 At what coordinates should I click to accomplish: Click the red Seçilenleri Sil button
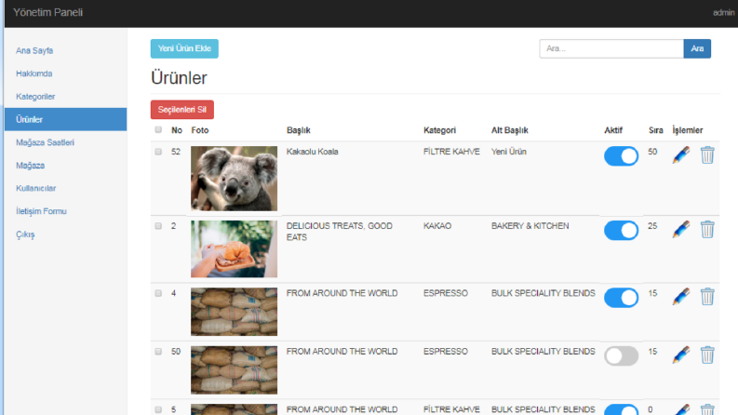[182, 110]
